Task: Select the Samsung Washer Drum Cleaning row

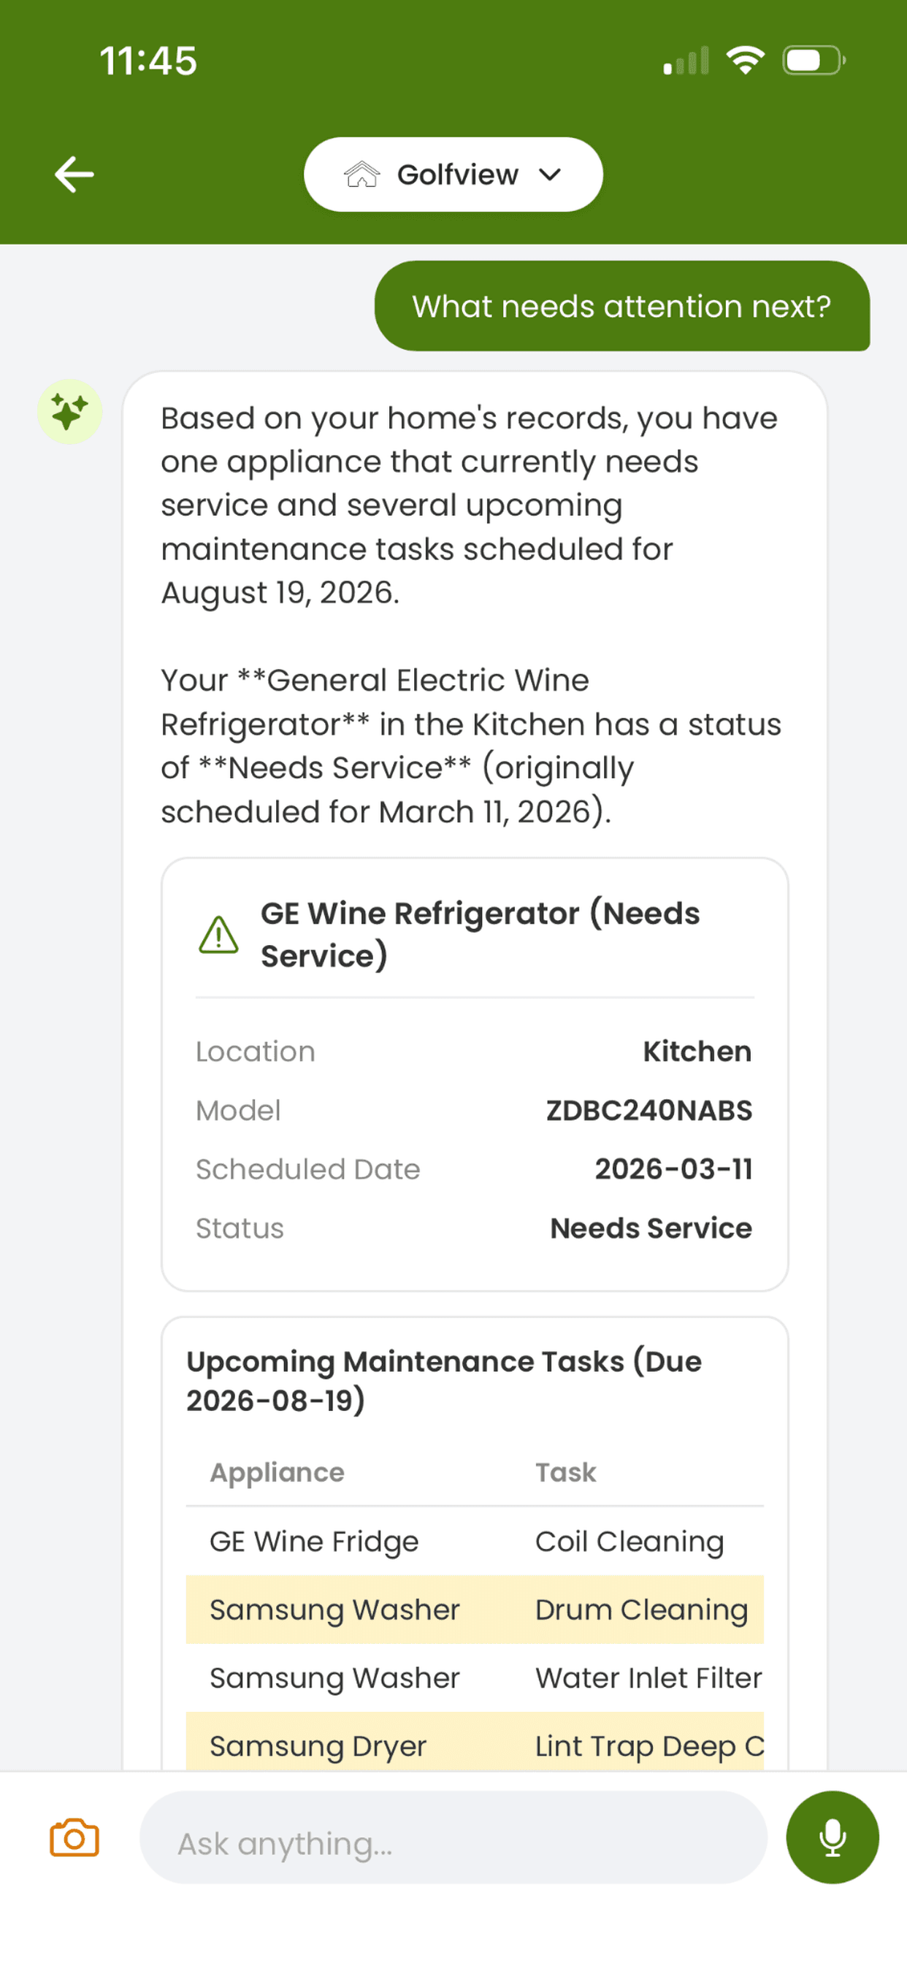Action: (x=475, y=1610)
